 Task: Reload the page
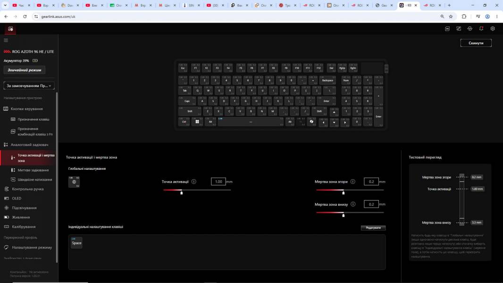pos(25,17)
